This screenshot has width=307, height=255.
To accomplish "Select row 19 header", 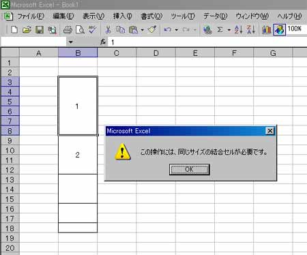I will 10,238.
